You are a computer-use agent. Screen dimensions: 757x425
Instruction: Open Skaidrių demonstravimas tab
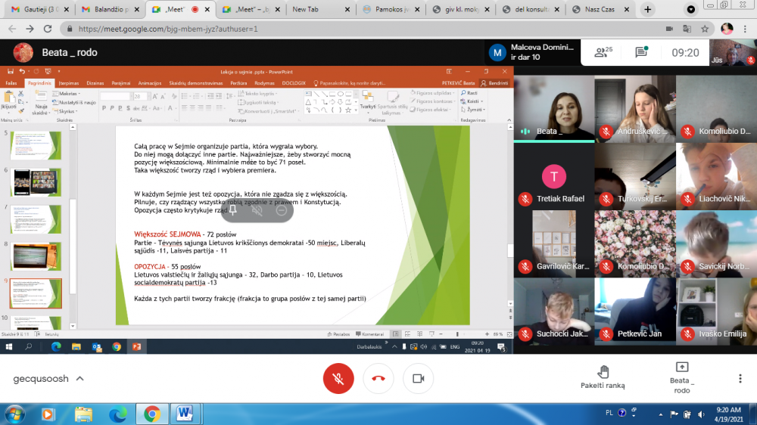tap(196, 83)
